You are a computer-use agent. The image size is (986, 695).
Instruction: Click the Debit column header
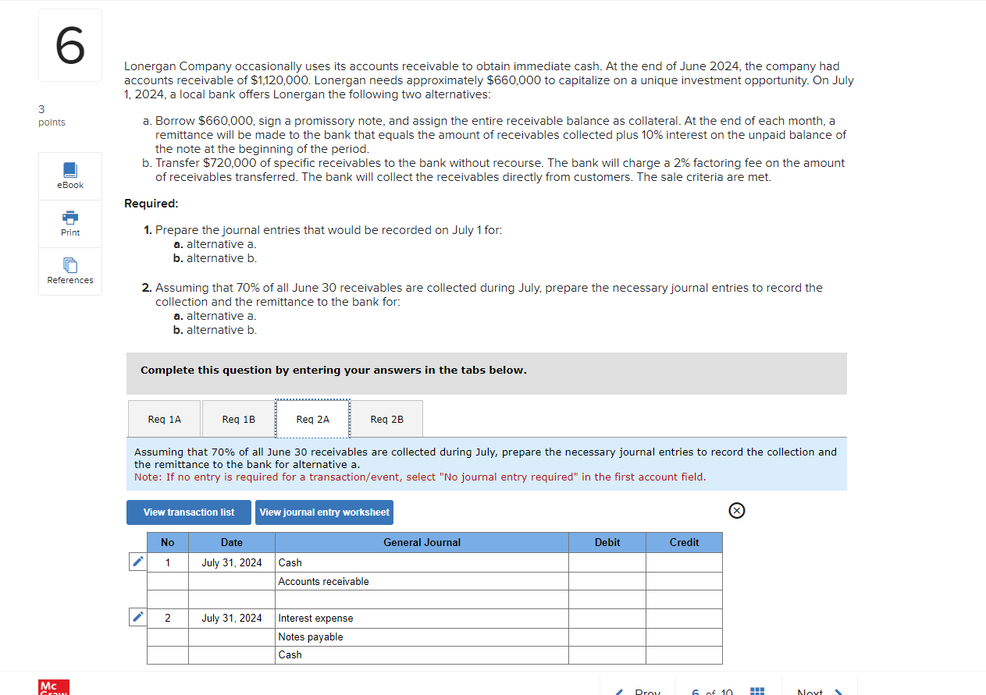click(607, 542)
